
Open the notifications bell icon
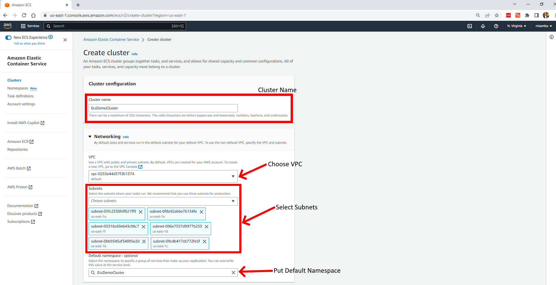pyautogui.click(x=483, y=26)
